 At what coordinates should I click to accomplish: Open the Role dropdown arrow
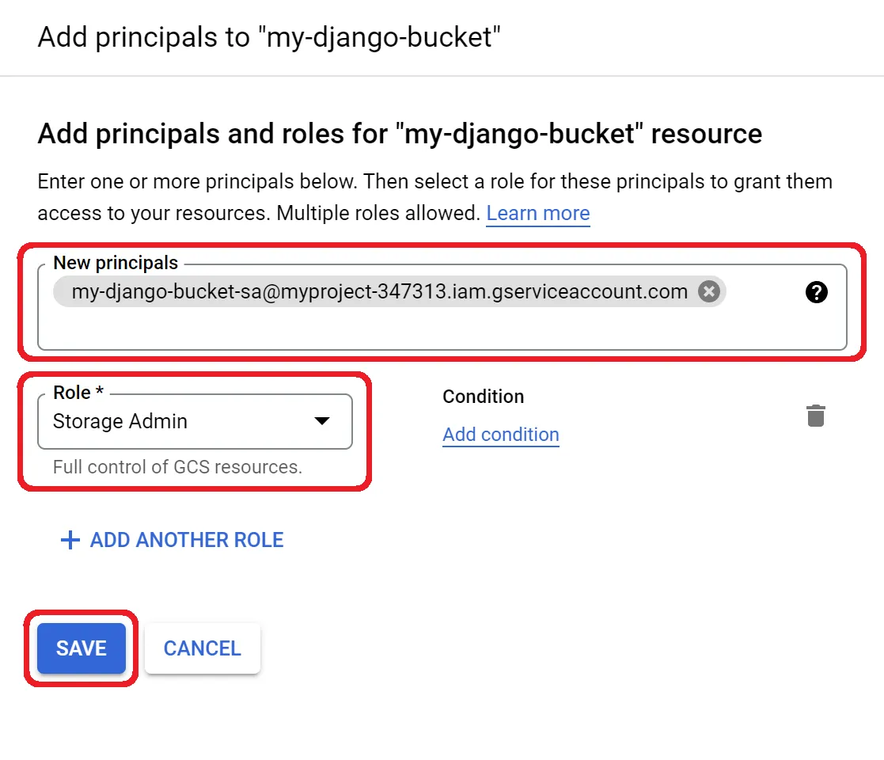tap(321, 421)
